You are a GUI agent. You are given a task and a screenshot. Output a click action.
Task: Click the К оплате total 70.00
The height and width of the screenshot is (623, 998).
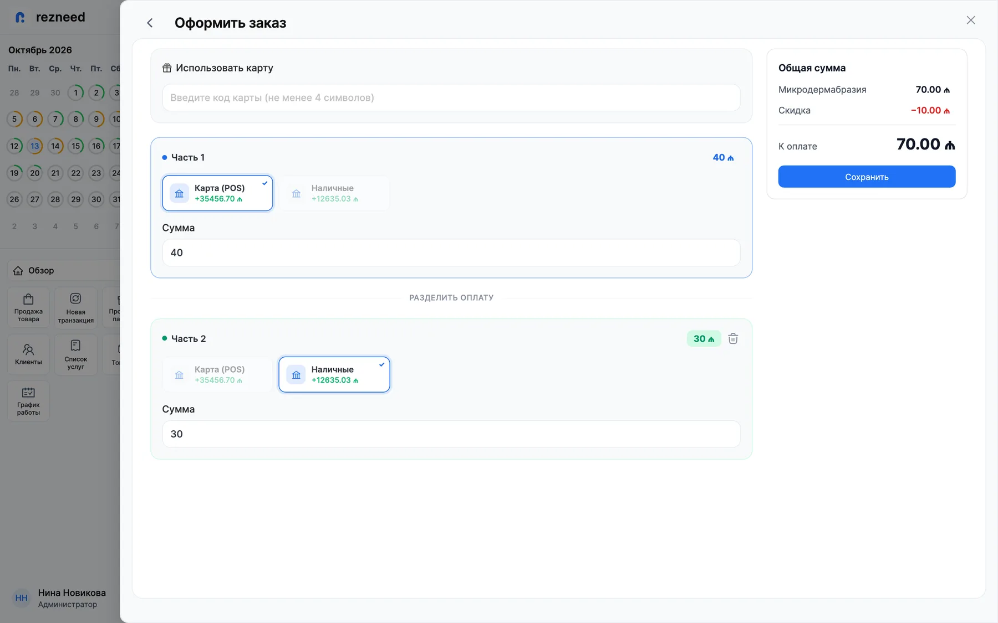925,145
